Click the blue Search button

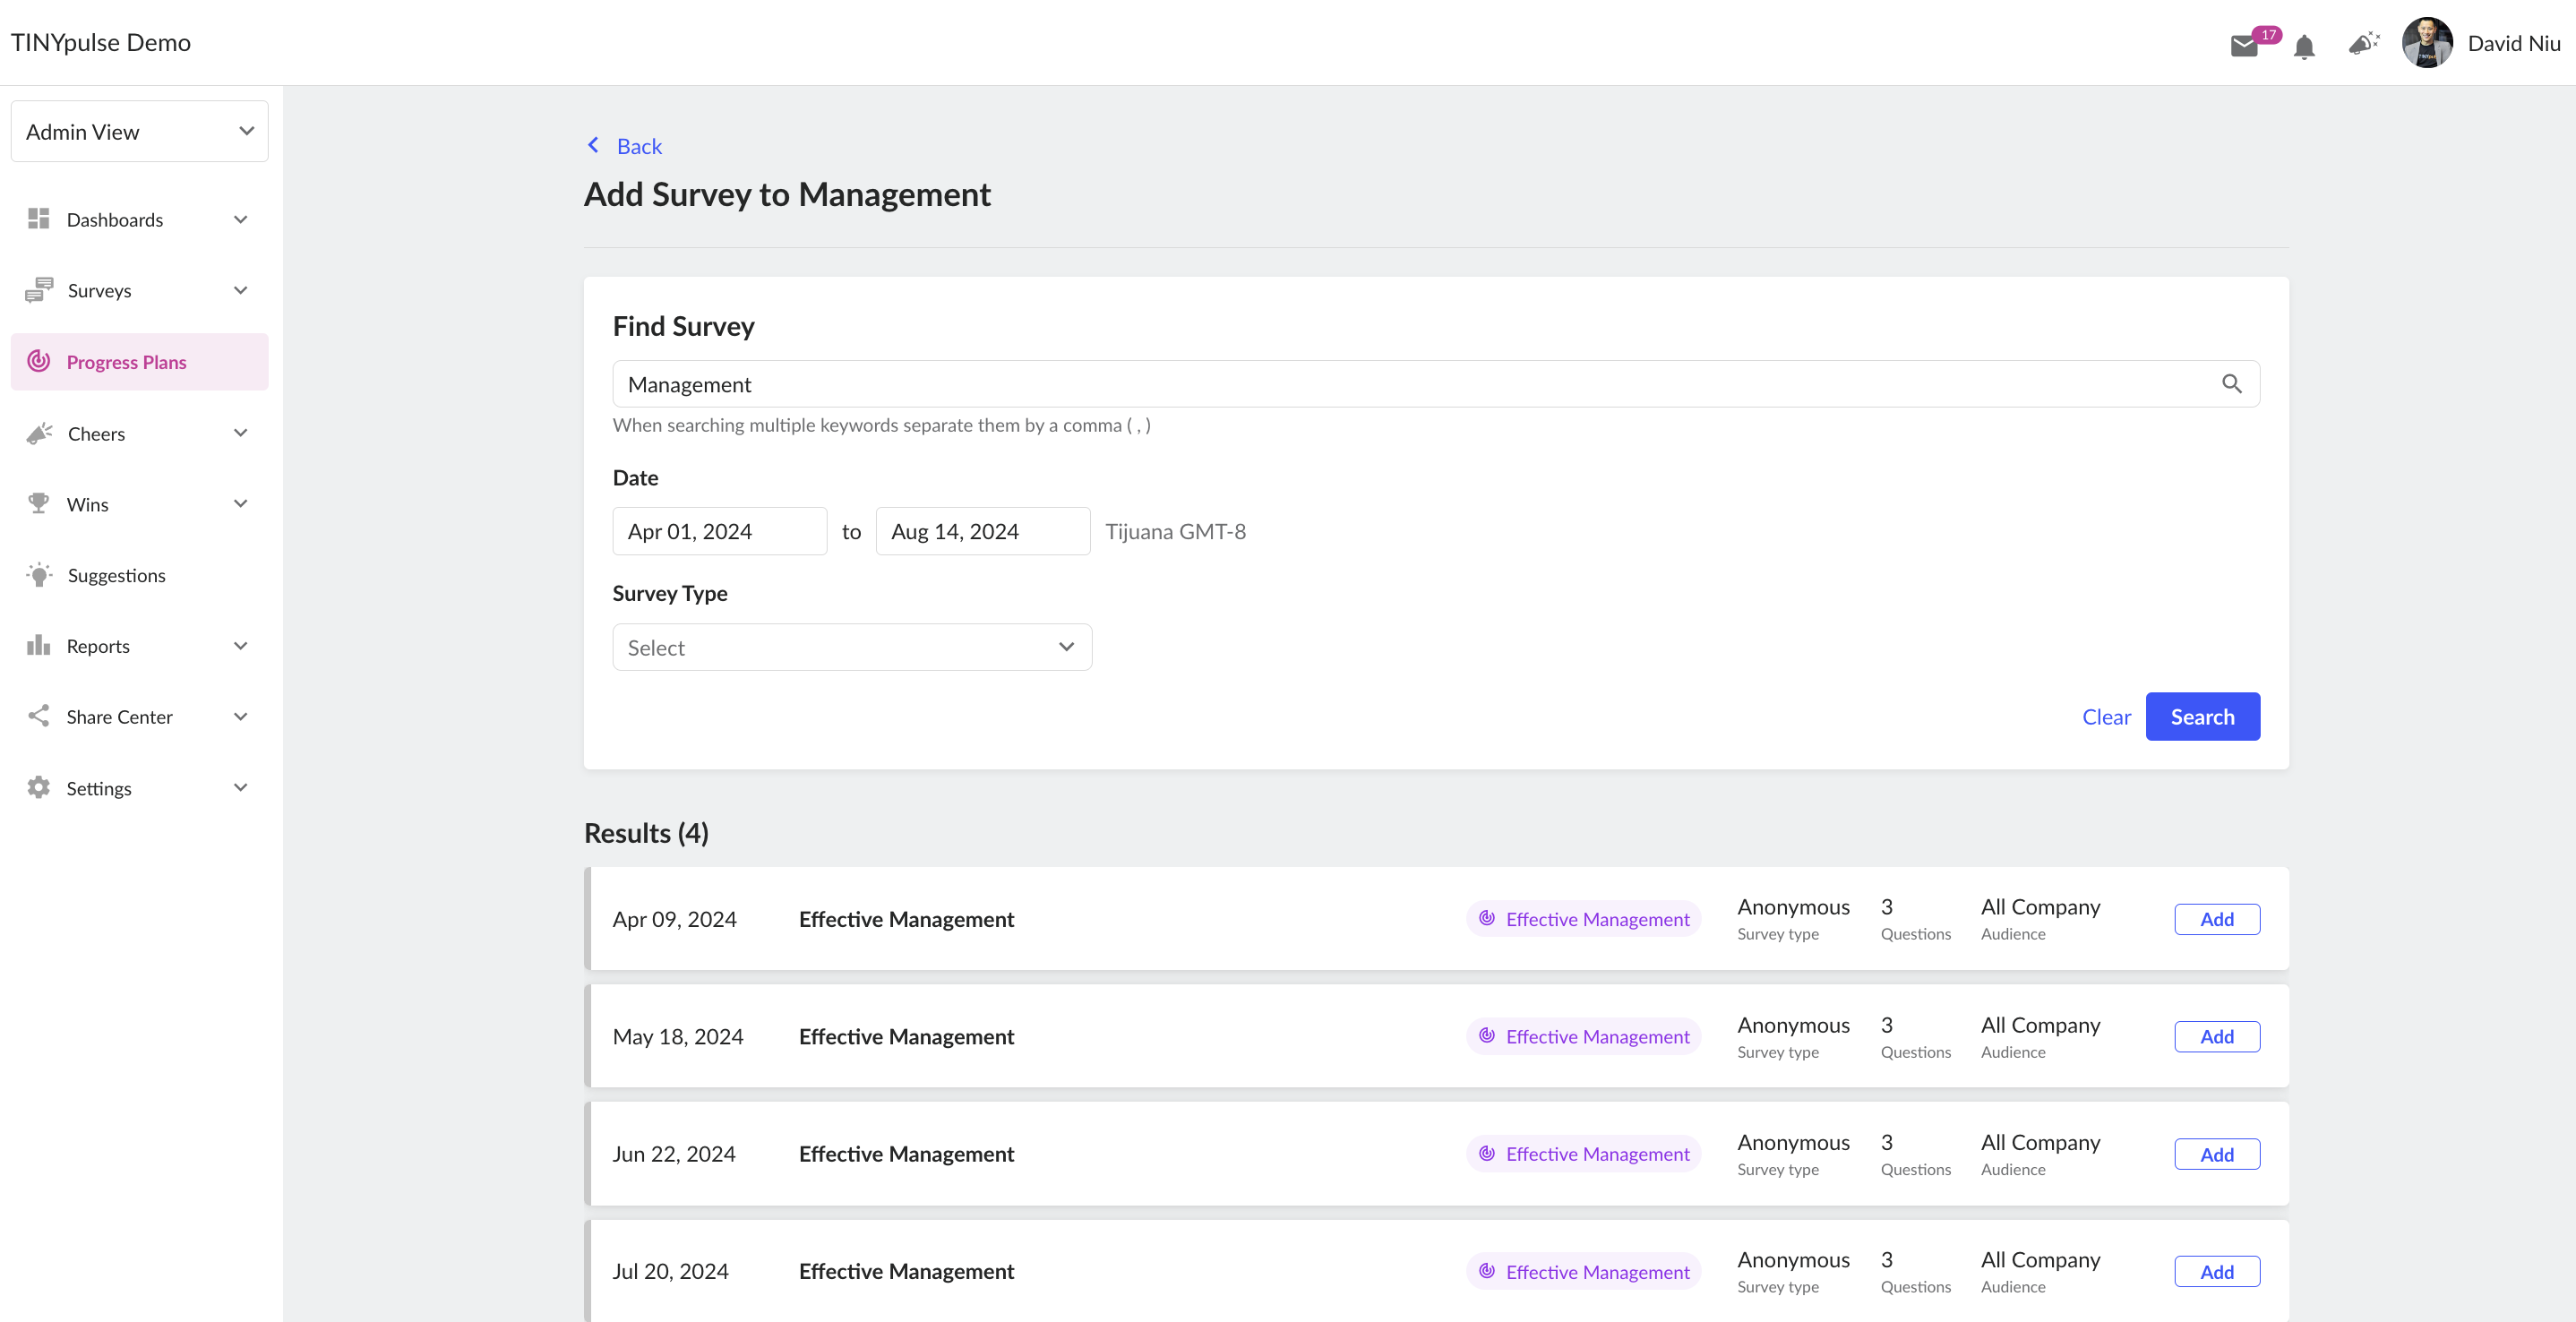click(x=2202, y=717)
